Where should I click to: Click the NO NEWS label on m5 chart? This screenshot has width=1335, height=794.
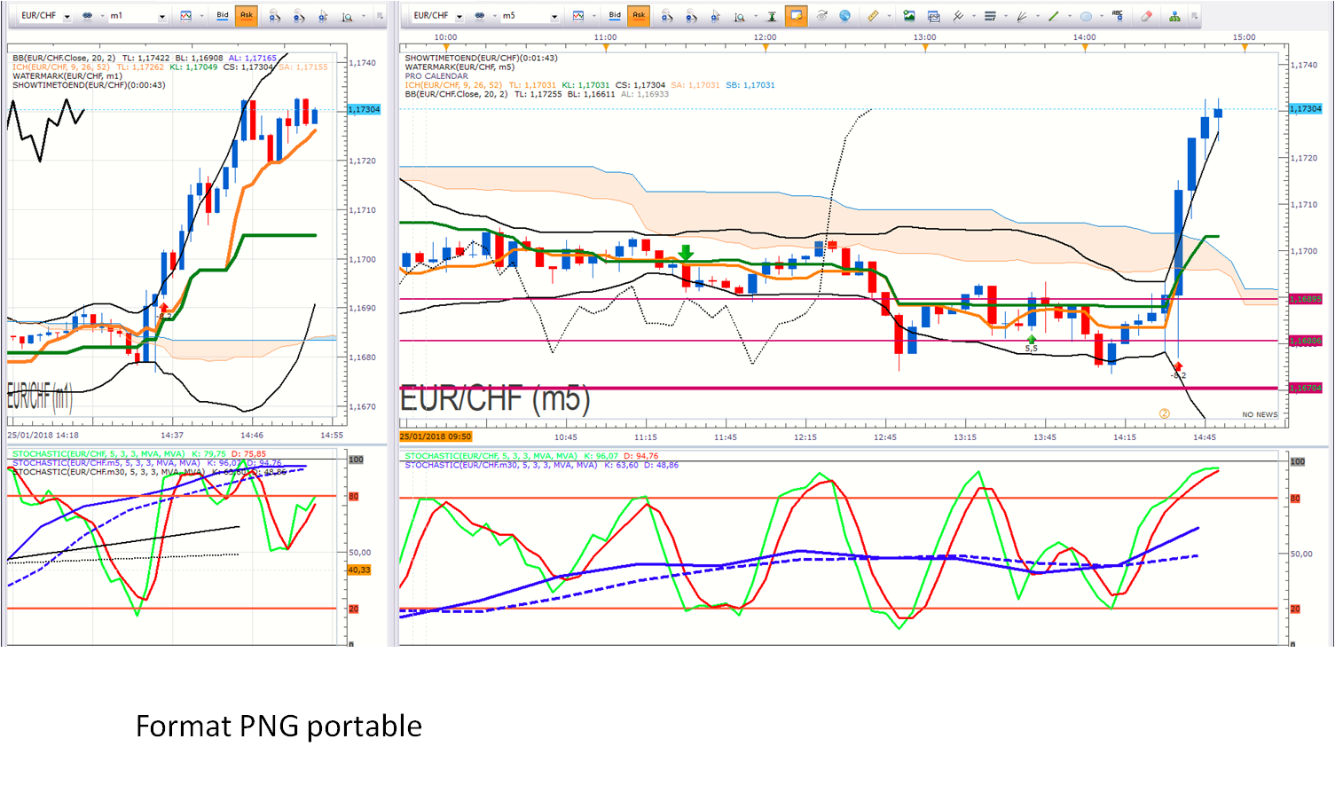point(1260,414)
